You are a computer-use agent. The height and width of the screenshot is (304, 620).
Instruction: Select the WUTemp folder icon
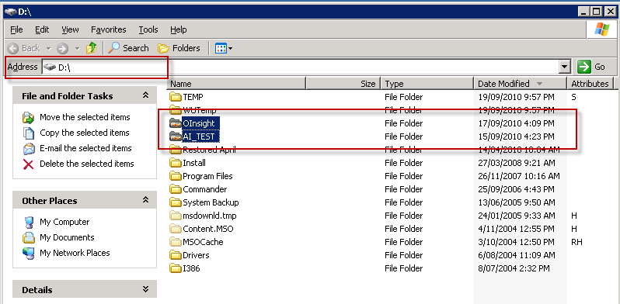pos(175,110)
